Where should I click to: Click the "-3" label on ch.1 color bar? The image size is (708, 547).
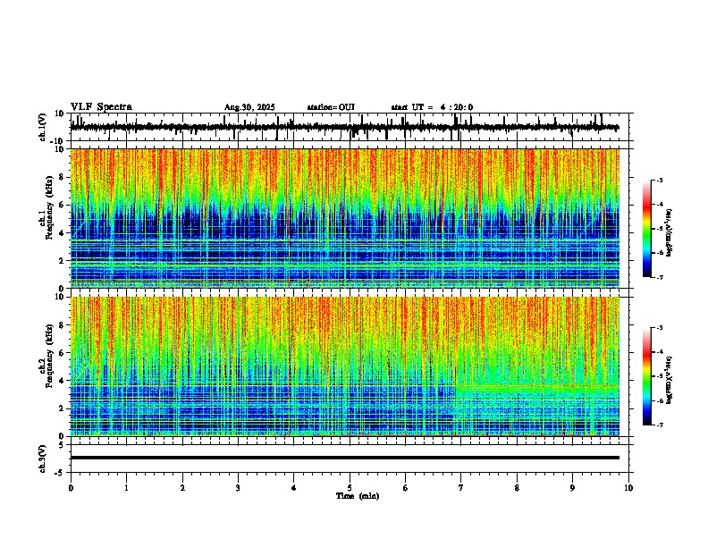tap(659, 181)
